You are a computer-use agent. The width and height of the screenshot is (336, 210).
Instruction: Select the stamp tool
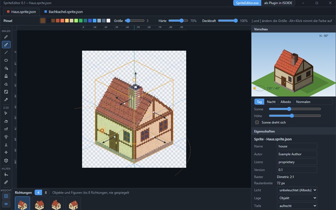tap(6, 76)
